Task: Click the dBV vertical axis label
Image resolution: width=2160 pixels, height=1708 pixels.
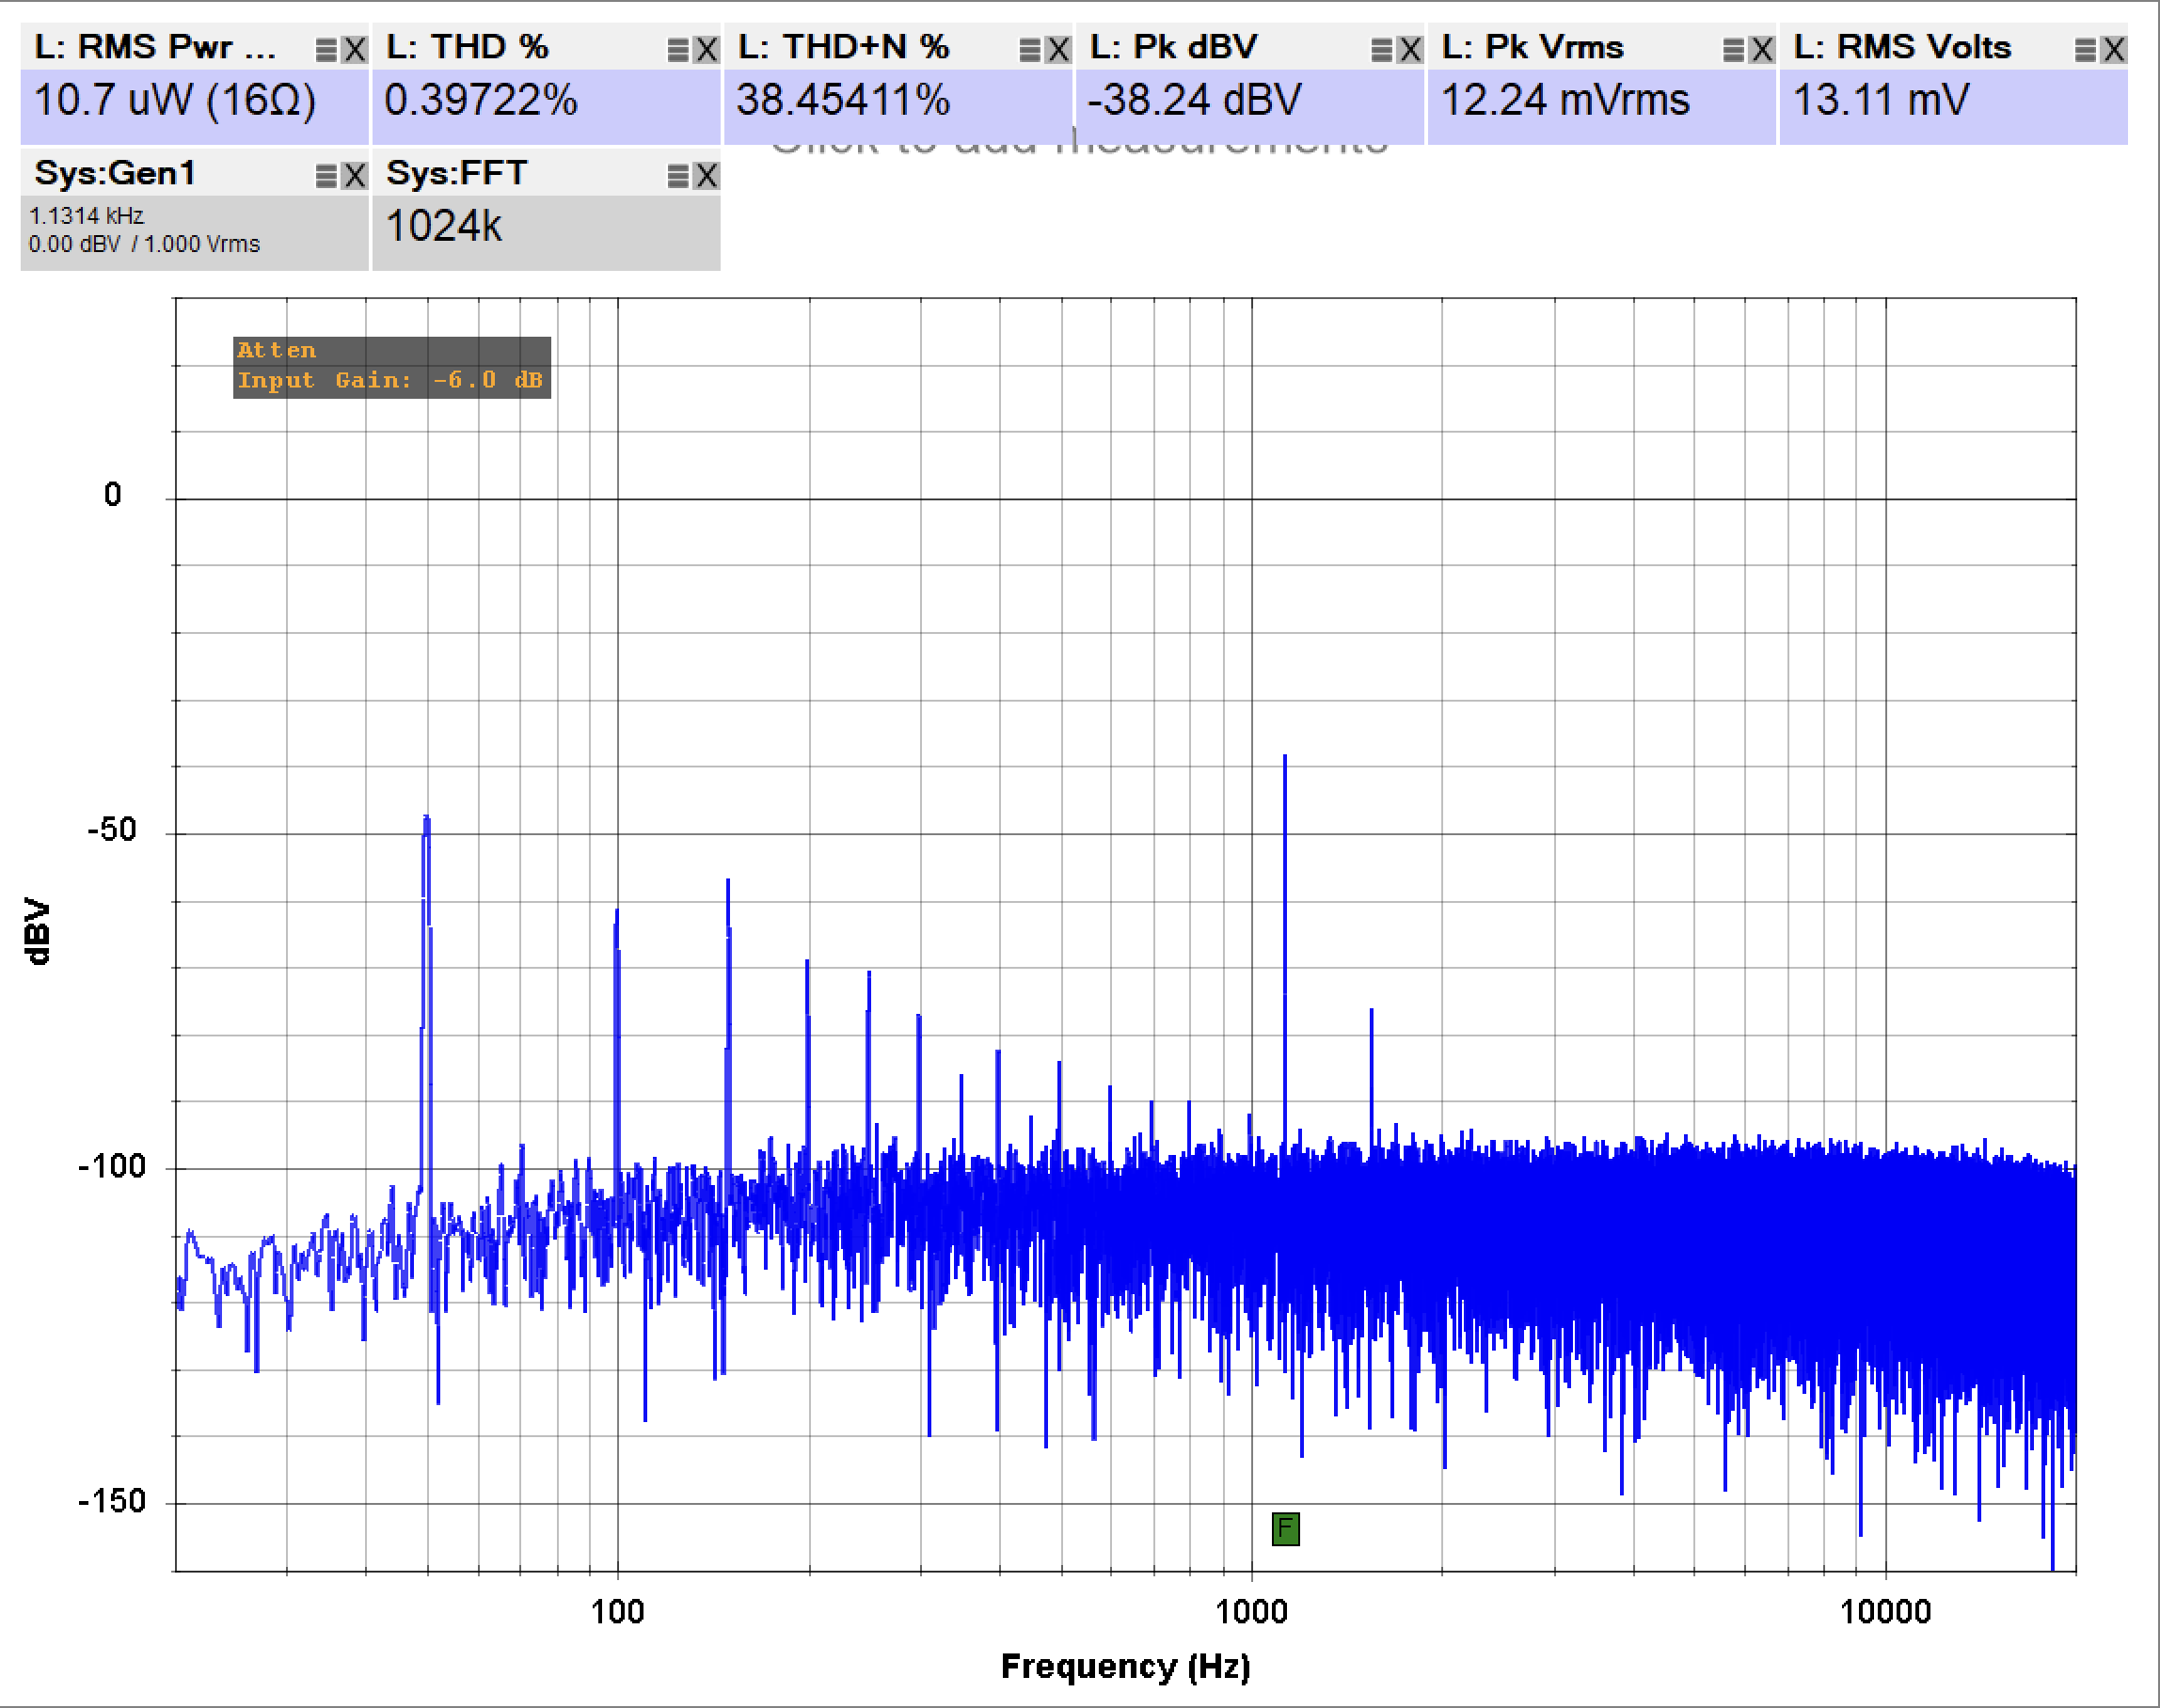Action: pyautogui.click(x=37, y=931)
